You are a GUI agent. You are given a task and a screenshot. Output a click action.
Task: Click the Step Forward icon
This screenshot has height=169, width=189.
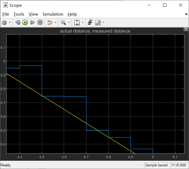(x=33, y=23)
